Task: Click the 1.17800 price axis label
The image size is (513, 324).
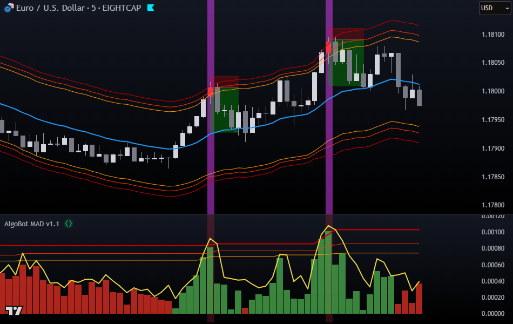Action: point(493,205)
